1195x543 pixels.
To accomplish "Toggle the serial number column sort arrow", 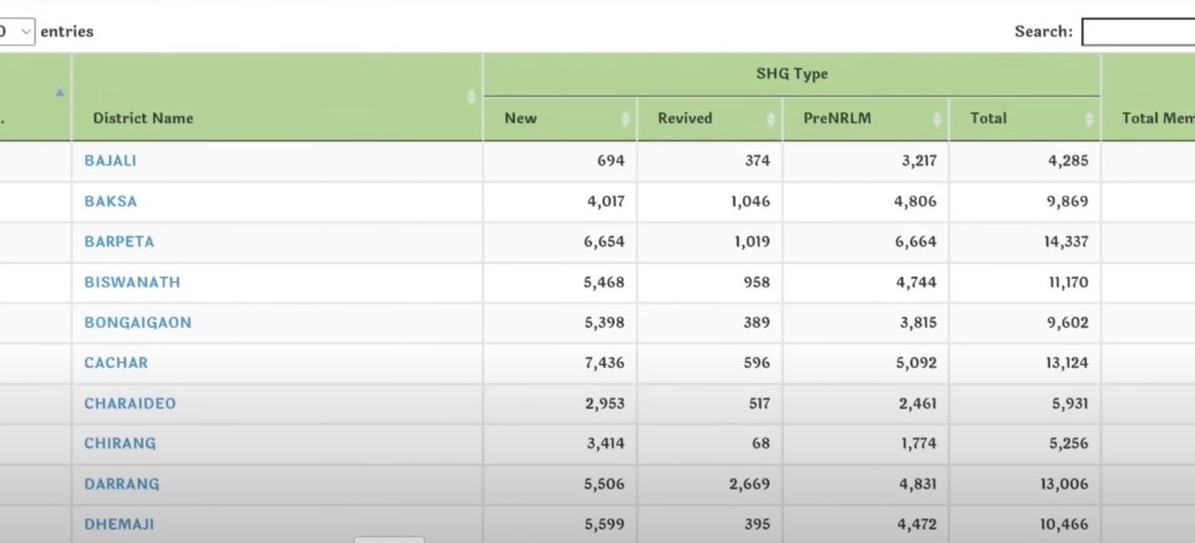I will [x=61, y=92].
